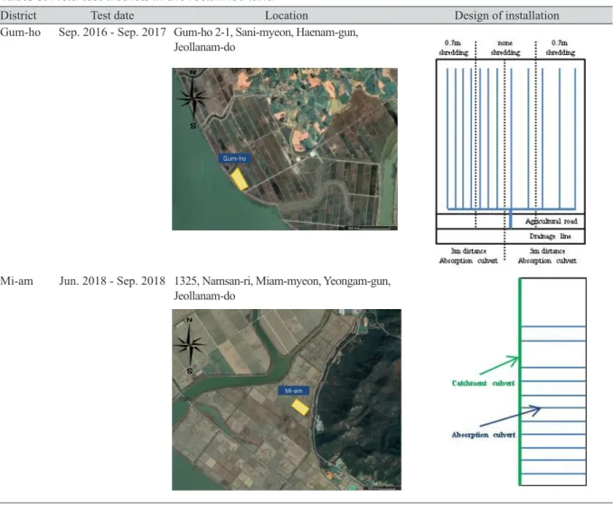Click the 5m distance Absorption culvert label

(x=547, y=256)
